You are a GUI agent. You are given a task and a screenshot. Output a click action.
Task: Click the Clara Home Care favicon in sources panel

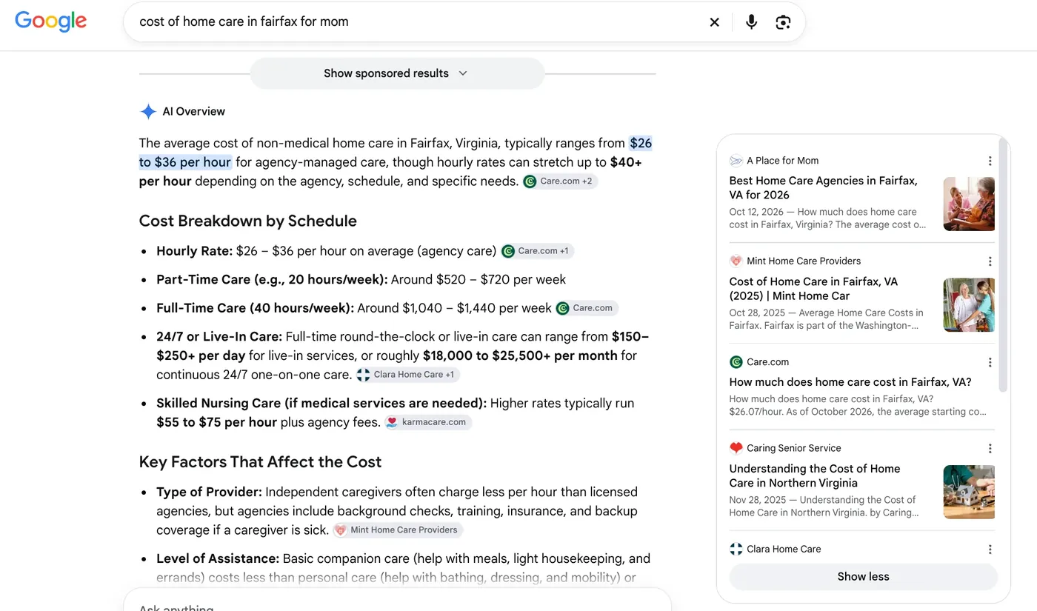736,550
